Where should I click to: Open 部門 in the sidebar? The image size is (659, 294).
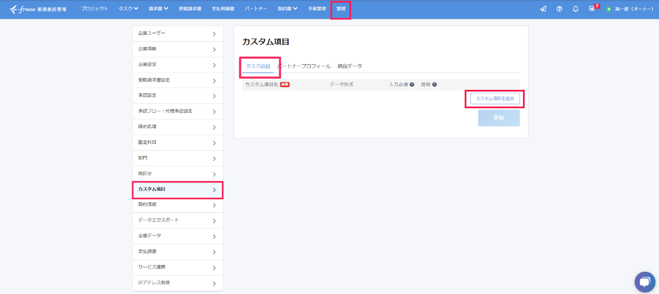[x=177, y=158]
